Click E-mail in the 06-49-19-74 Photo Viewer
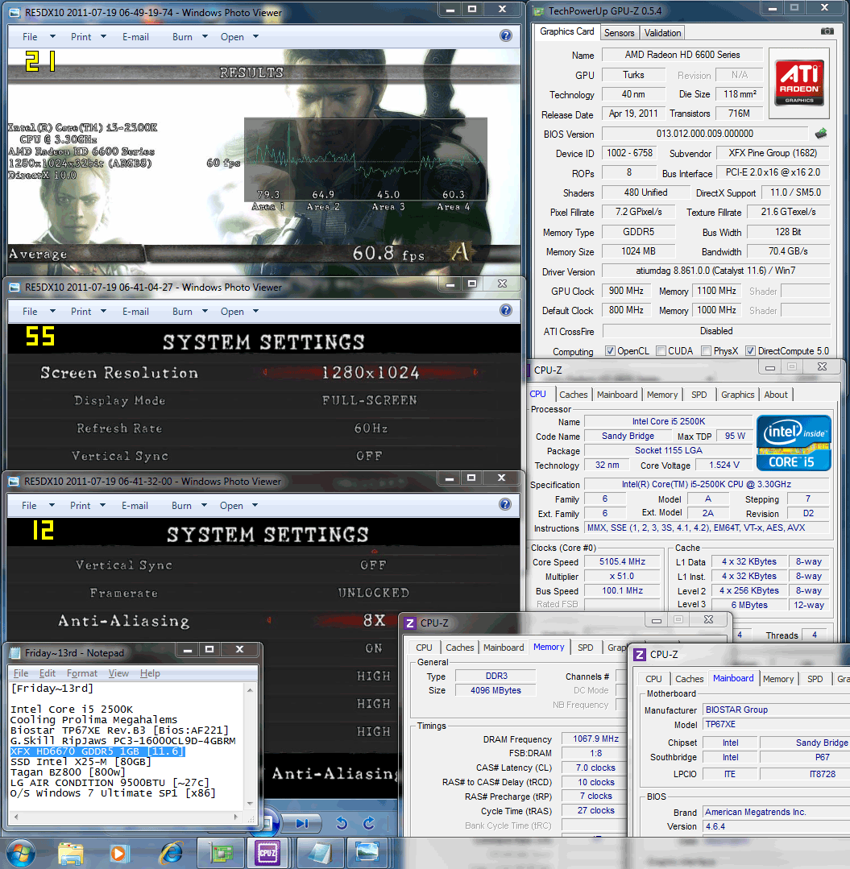The height and width of the screenshot is (869, 850). click(x=135, y=36)
